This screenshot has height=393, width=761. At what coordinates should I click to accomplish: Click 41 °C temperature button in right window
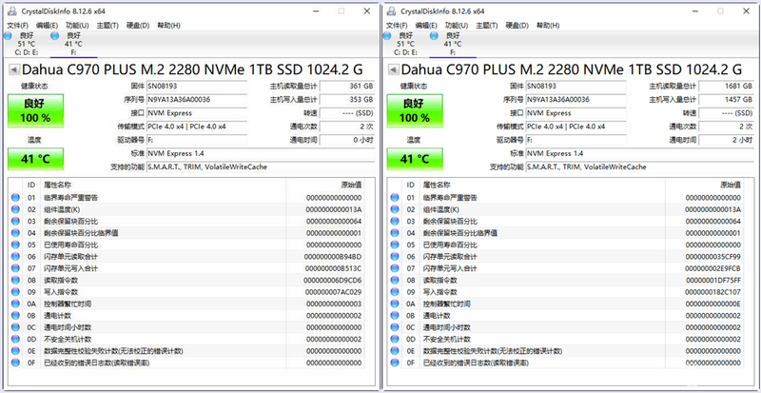(415, 159)
